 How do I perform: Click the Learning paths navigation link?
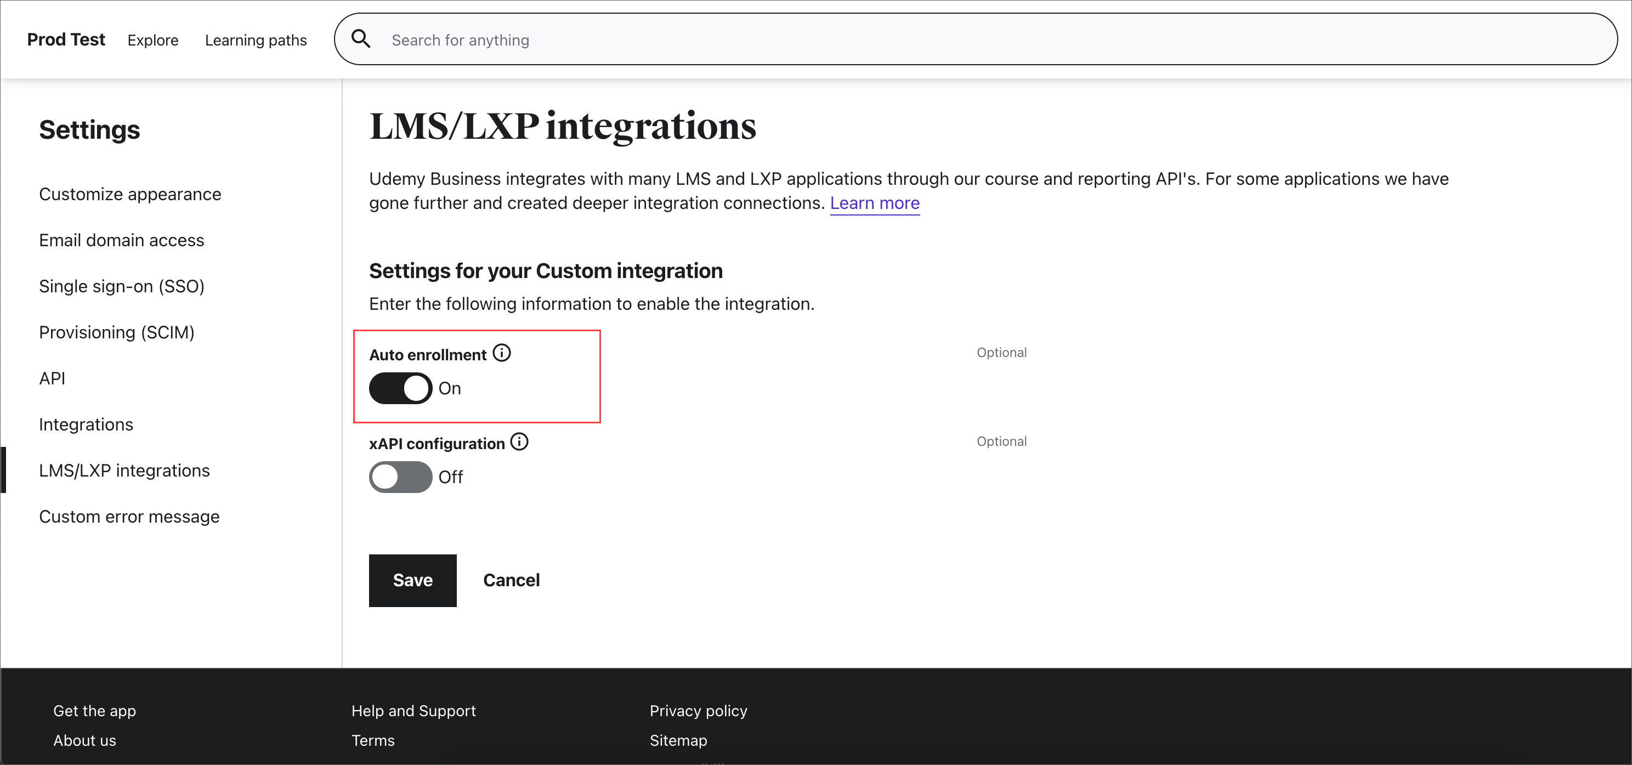(x=256, y=39)
